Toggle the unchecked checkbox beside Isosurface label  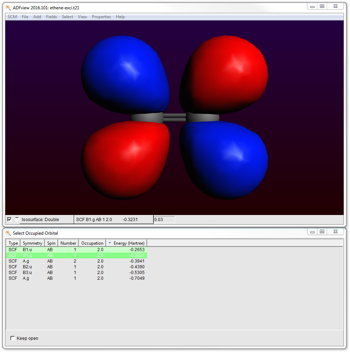(x=17, y=219)
